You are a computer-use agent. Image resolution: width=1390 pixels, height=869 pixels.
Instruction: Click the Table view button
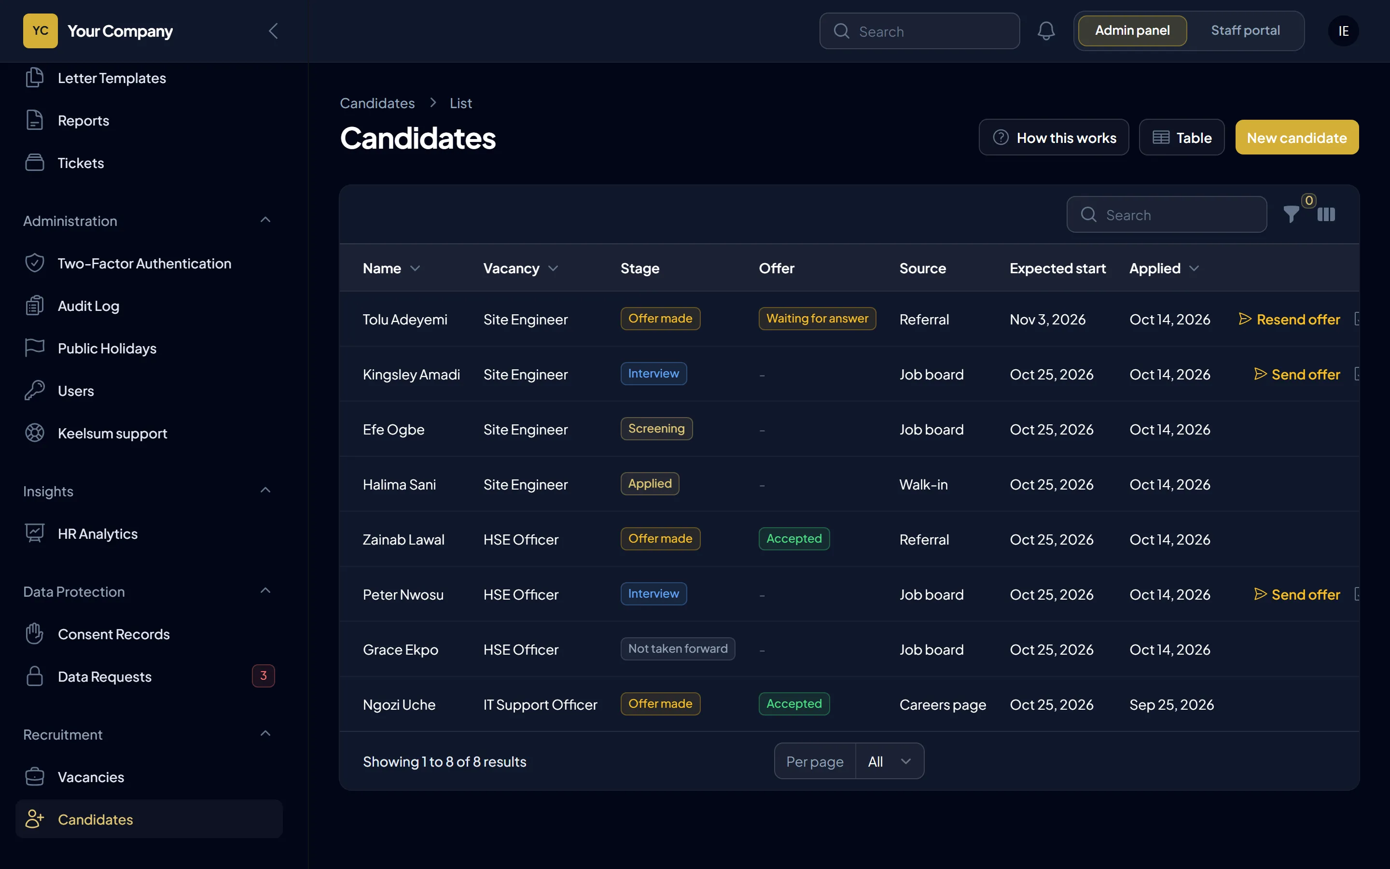[1181, 138]
